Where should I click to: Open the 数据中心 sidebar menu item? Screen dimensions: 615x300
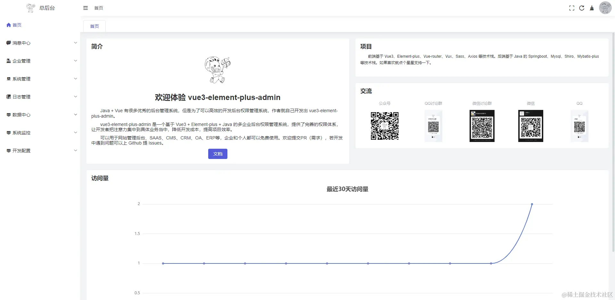(x=40, y=115)
